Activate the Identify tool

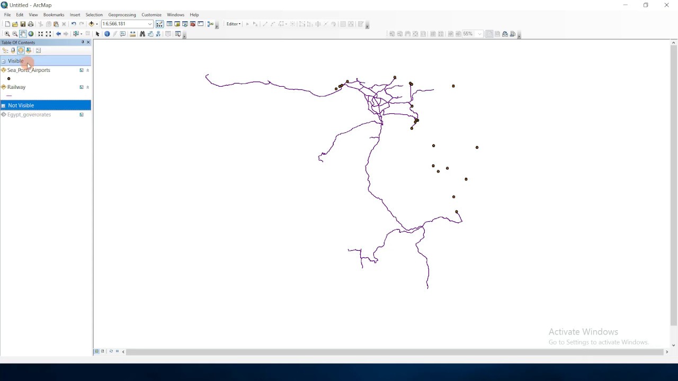[x=107, y=34]
